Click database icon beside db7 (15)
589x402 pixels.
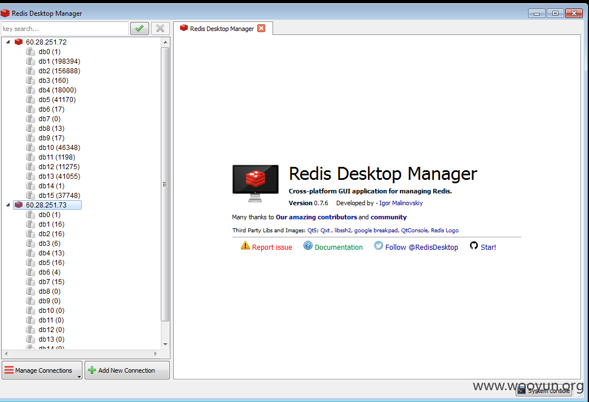tap(30, 281)
